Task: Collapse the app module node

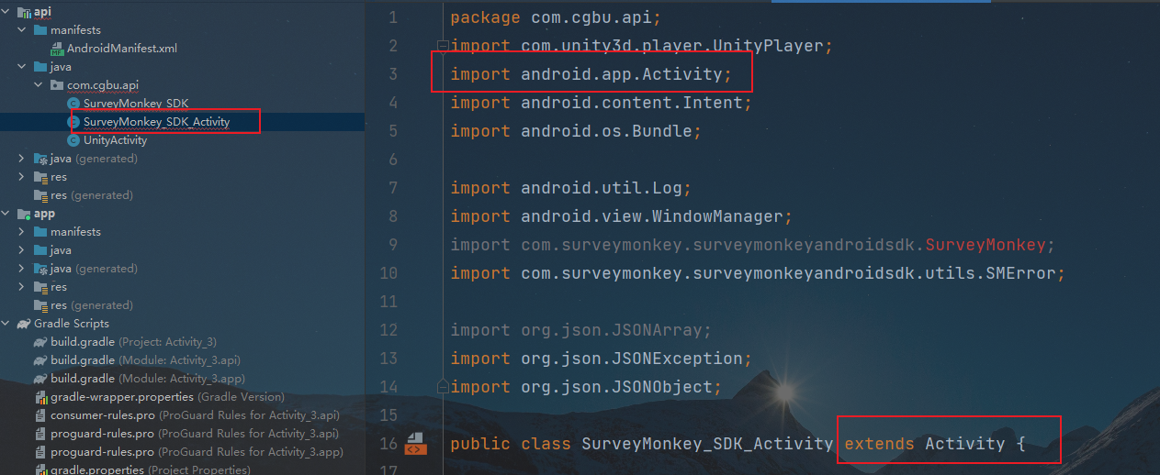Action: (6, 214)
